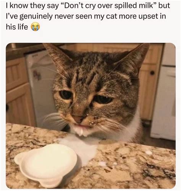Click the dark cabinet knob behind cat
The height and width of the screenshot is (193, 181).
(x=152, y=73)
